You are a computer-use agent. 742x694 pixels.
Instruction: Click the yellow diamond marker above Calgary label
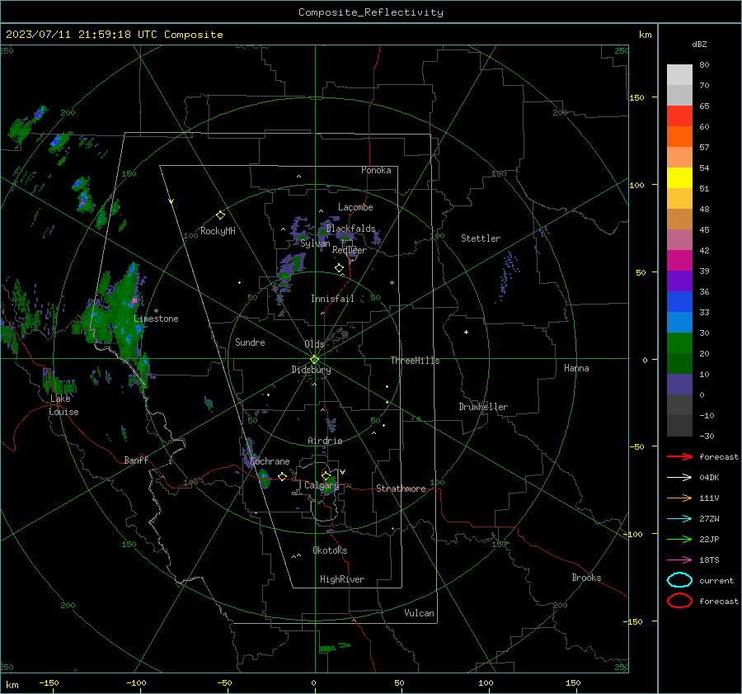pos(326,475)
